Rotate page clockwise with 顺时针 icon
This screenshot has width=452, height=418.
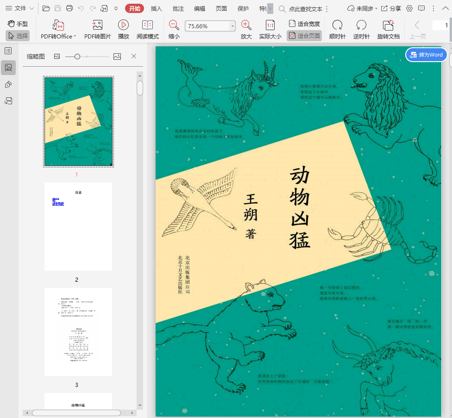coord(337,25)
